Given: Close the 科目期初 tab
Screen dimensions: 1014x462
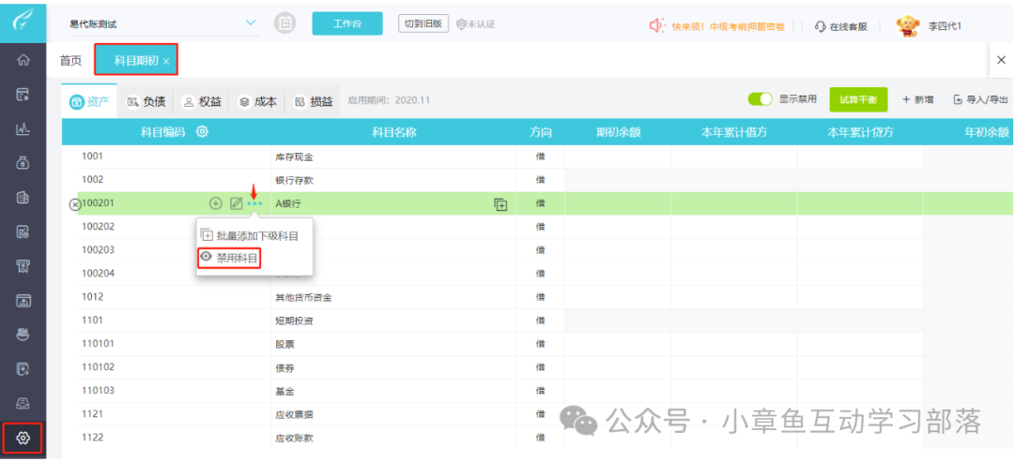Looking at the screenshot, I should [x=166, y=62].
